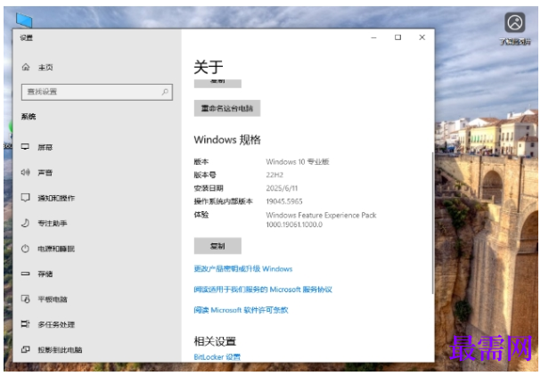Click 重命名这台电脑 button

point(227,108)
